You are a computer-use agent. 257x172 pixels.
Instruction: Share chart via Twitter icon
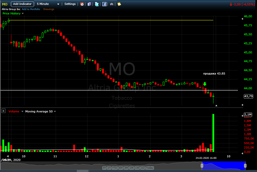point(97,4)
